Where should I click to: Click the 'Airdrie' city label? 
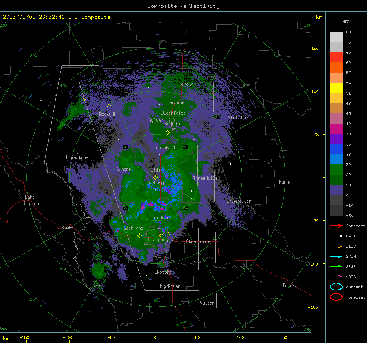tap(161, 218)
